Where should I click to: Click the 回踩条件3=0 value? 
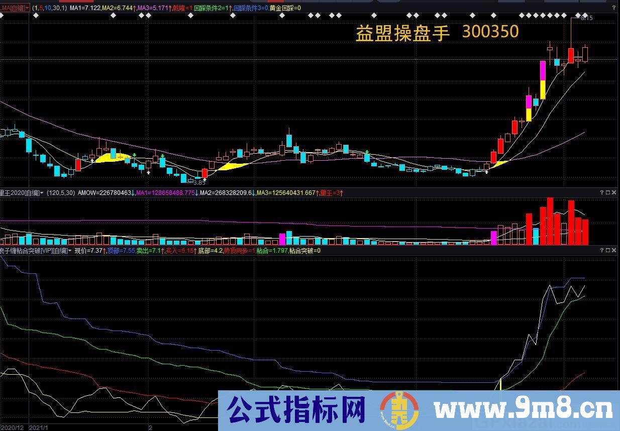pos(251,8)
